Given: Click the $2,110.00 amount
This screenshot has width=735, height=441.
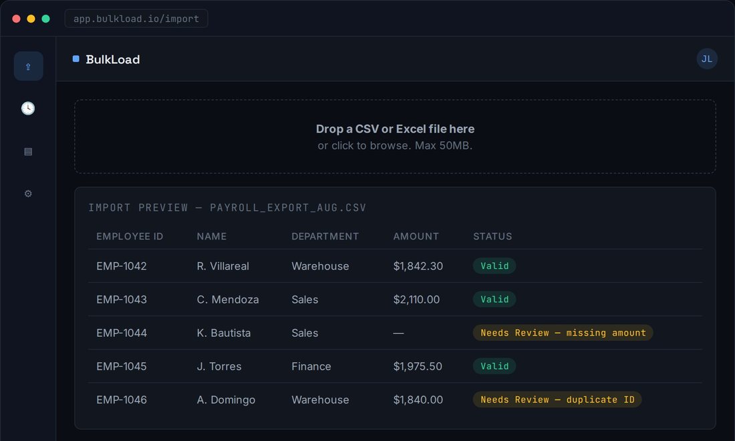Looking at the screenshot, I should click(416, 299).
